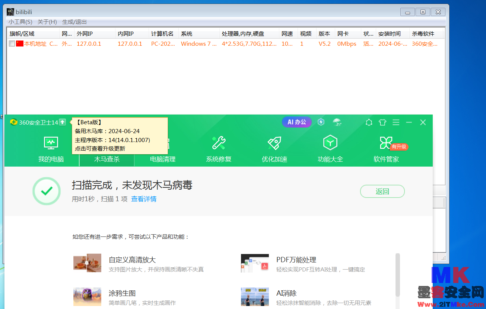
Task: Click the 360 upgrade arrow icon
Action: click(x=63, y=122)
